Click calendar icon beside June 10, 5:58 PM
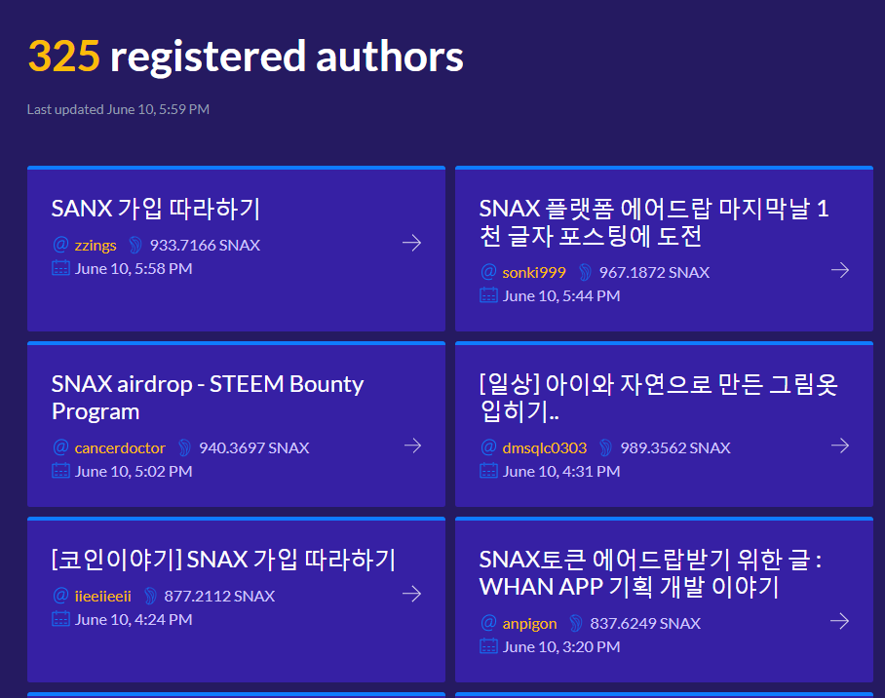 pos(61,268)
